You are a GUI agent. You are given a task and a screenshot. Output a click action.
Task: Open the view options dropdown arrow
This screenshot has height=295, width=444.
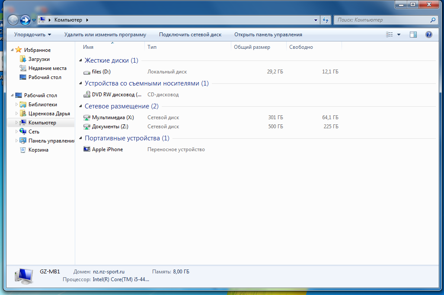point(399,35)
